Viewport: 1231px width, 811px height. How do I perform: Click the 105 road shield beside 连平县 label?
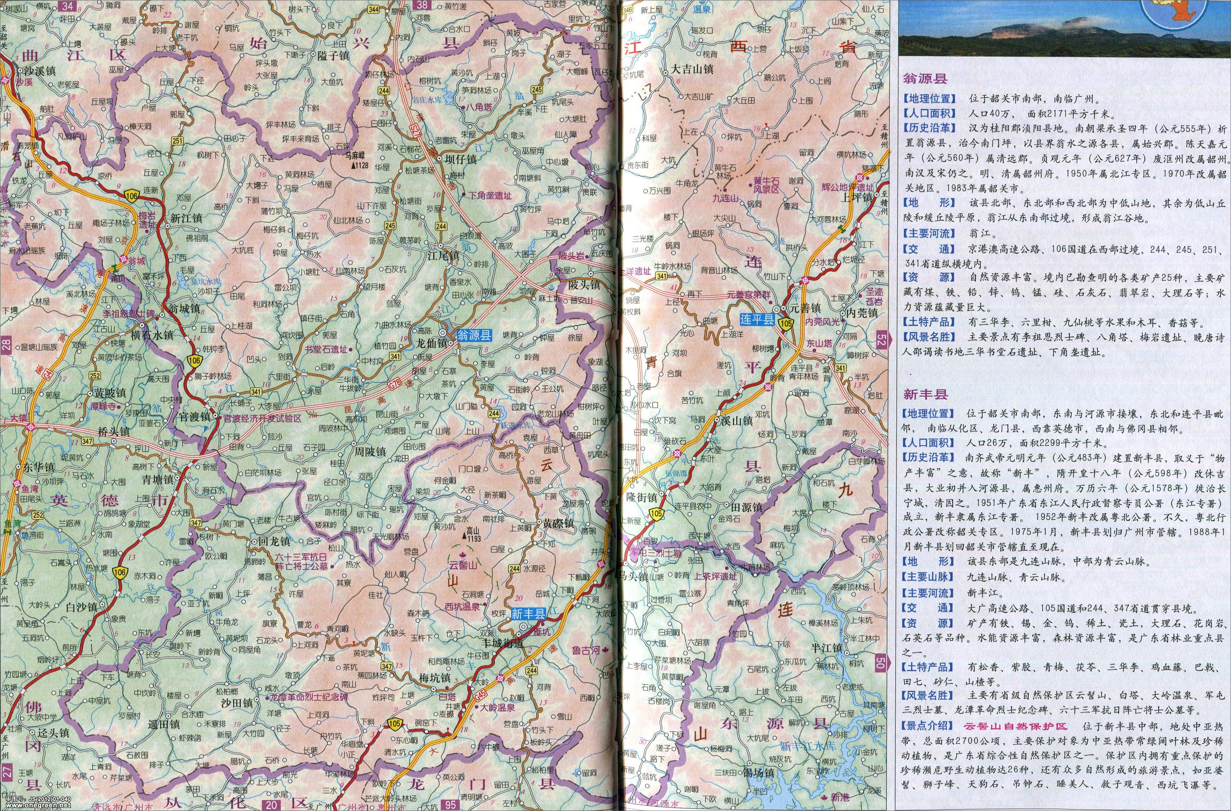point(787,324)
